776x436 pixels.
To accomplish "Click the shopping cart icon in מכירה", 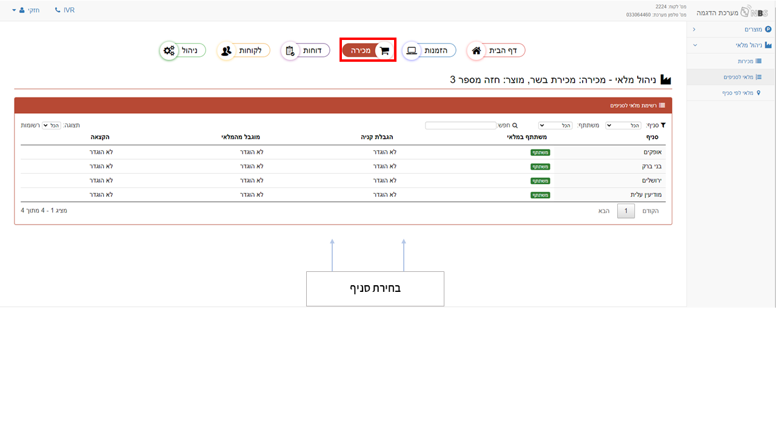I will pos(384,51).
